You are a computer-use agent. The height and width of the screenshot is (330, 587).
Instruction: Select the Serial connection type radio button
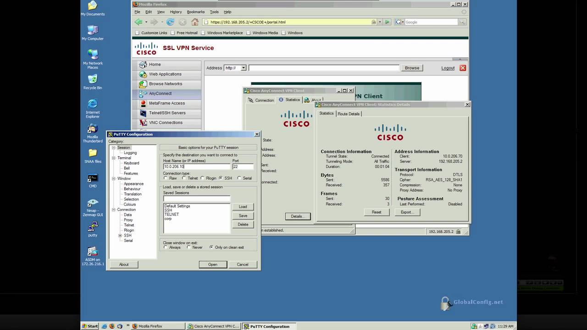239,178
